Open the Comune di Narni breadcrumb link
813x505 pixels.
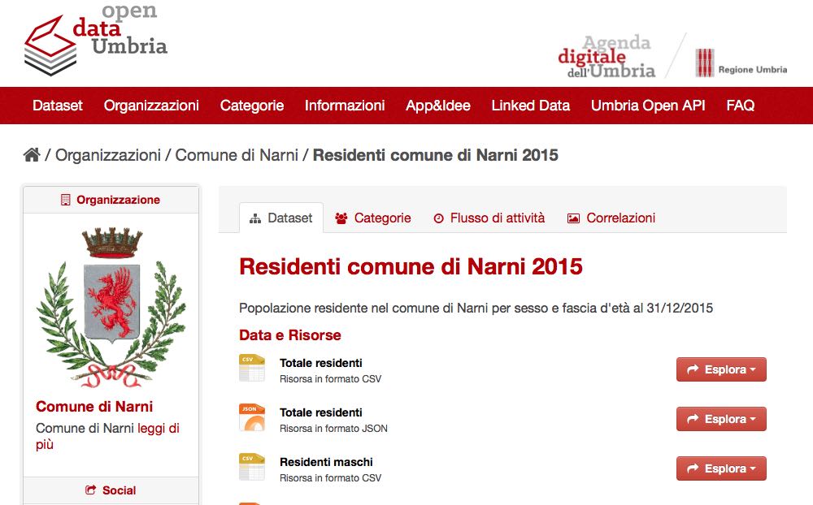click(237, 154)
